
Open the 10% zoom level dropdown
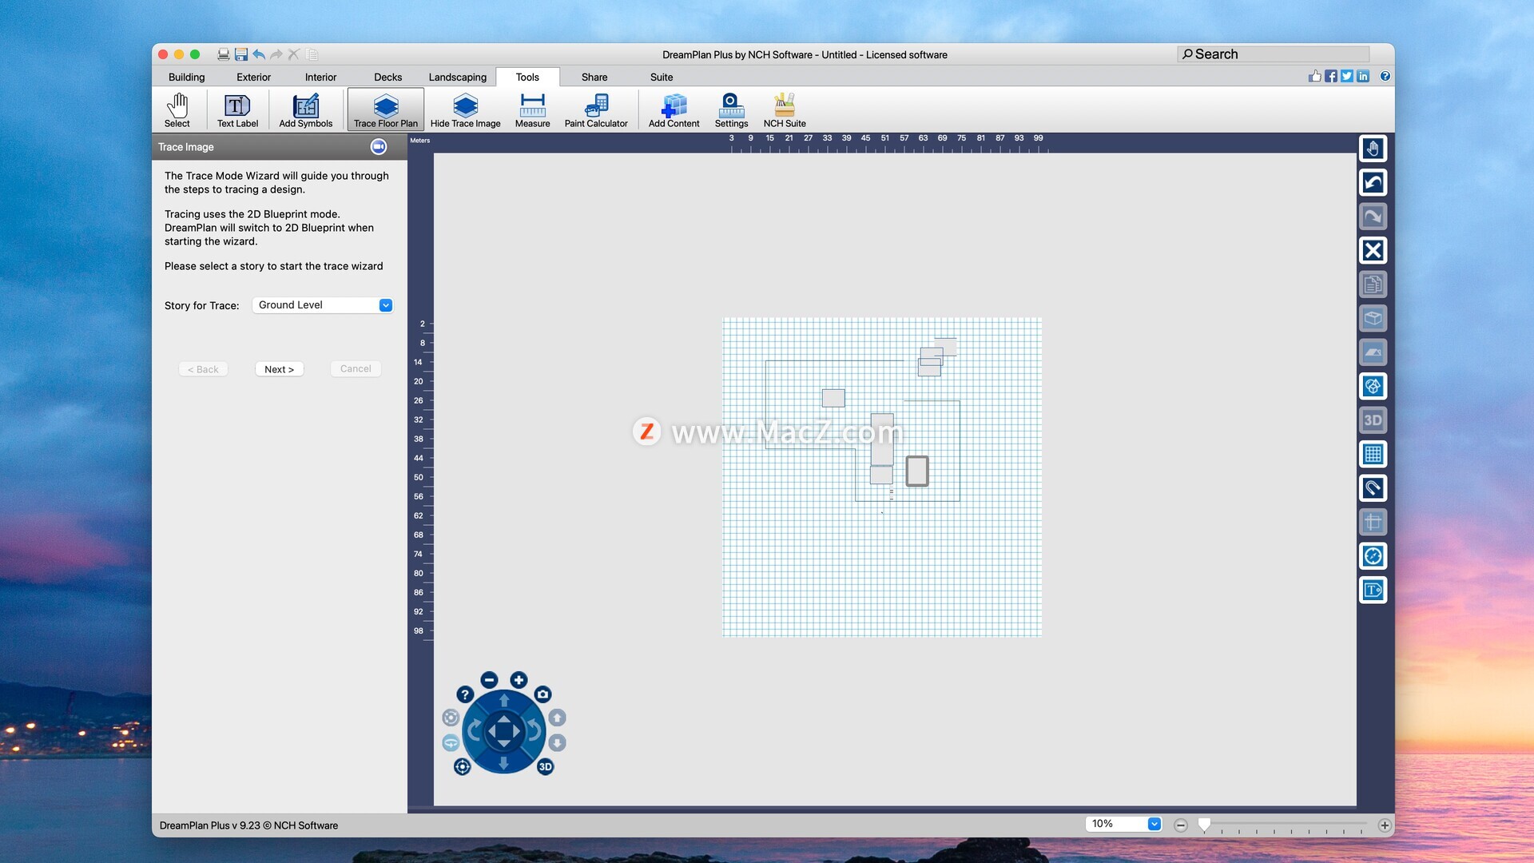tap(1123, 824)
